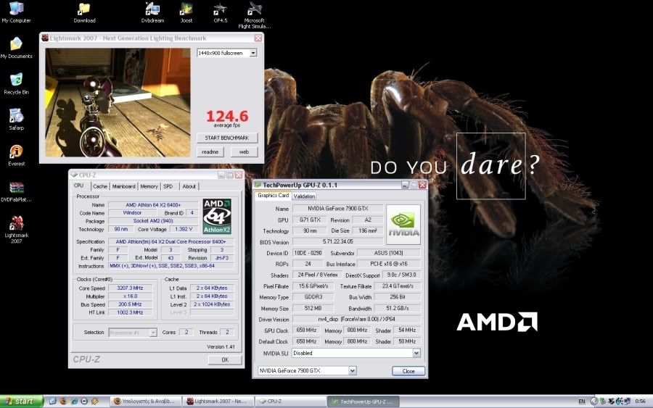Switch to the Greek-titled Firefox taskbar button
This screenshot has height=408, width=653.
[146, 401]
